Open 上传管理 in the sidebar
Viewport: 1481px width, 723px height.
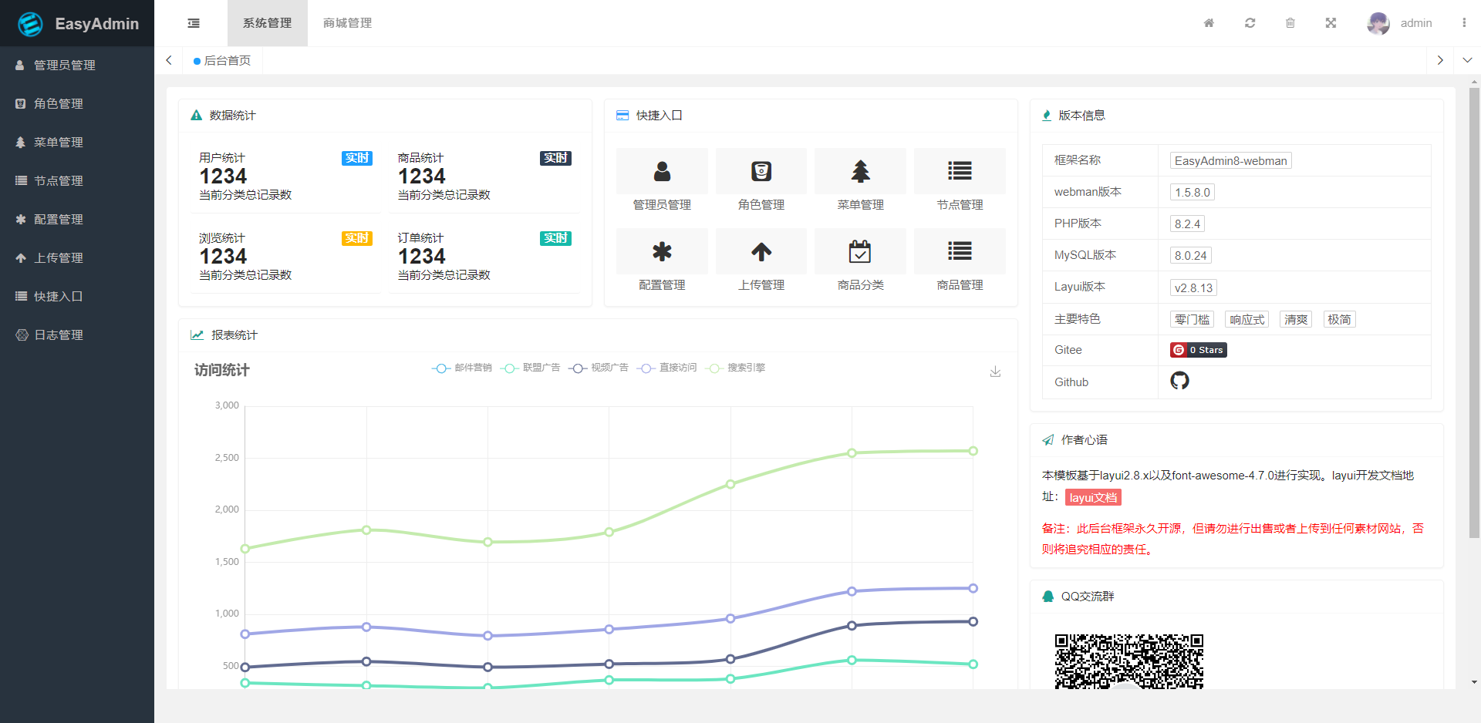tap(77, 258)
